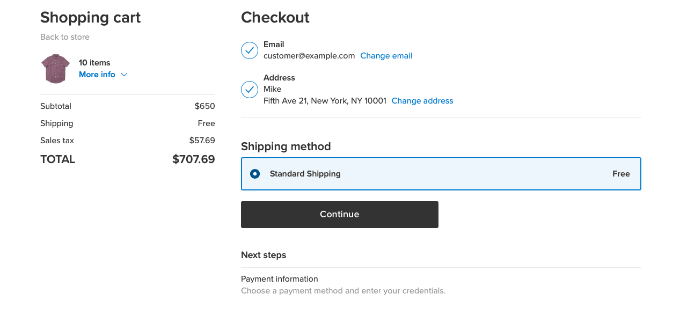Screen dimensions: 680x309
Task: Select the Standard Shipping row
Action: pyautogui.click(x=441, y=173)
